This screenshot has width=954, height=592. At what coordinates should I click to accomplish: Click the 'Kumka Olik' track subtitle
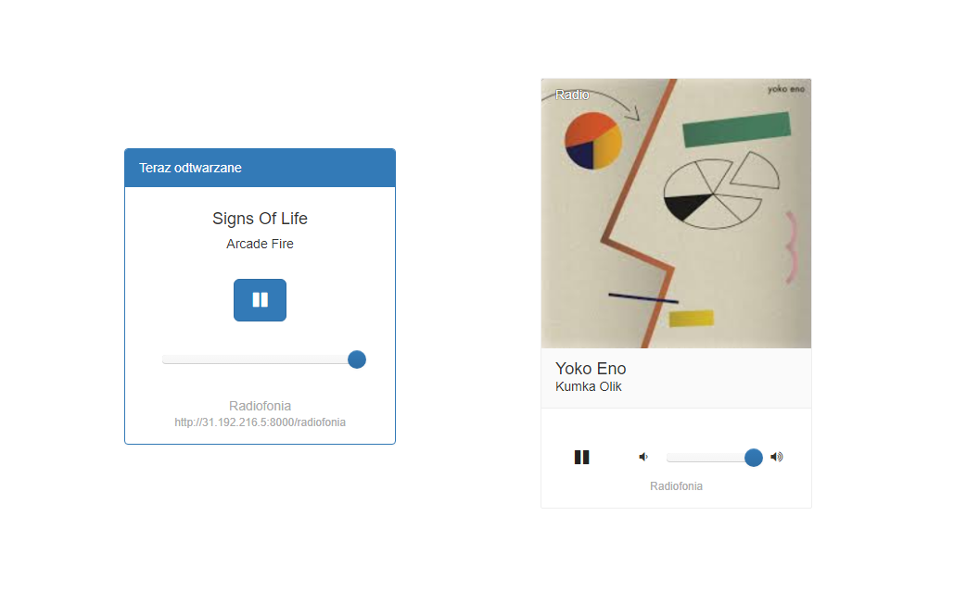(x=589, y=386)
